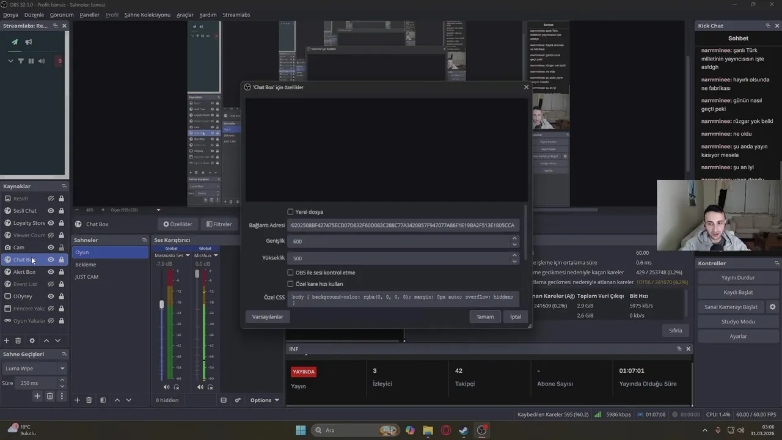Hide the Loyalty Store source

(51, 223)
